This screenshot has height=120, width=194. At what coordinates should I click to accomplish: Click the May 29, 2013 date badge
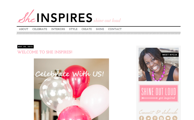25,47
